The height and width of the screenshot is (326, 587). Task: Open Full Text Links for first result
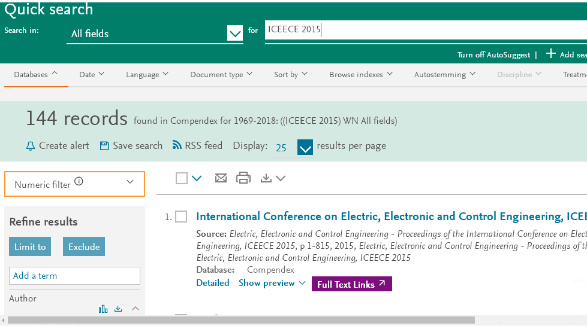[351, 284]
